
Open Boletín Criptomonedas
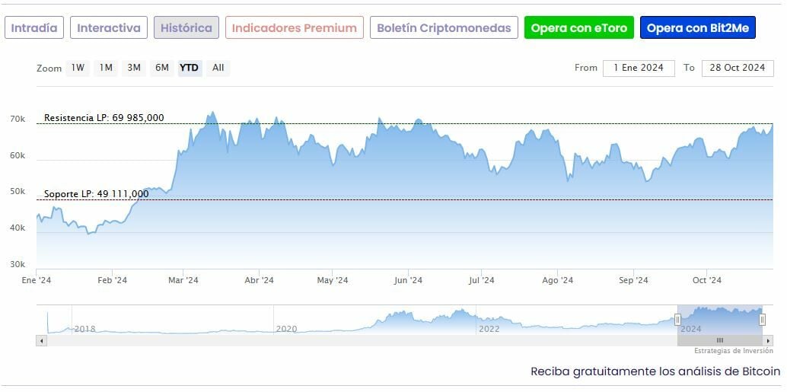(x=444, y=28)
